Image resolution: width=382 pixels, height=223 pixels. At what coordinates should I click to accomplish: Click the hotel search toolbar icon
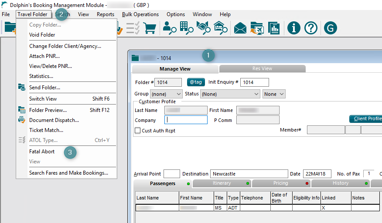[x=221, y=28]
